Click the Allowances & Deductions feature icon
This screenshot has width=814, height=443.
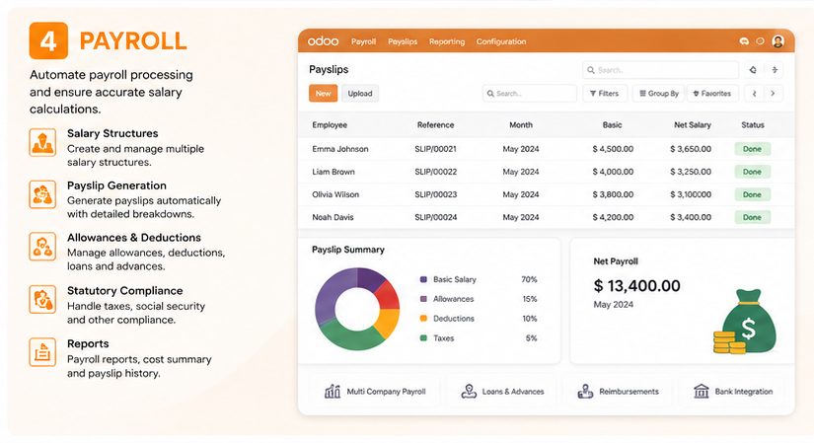pos(42,247)
